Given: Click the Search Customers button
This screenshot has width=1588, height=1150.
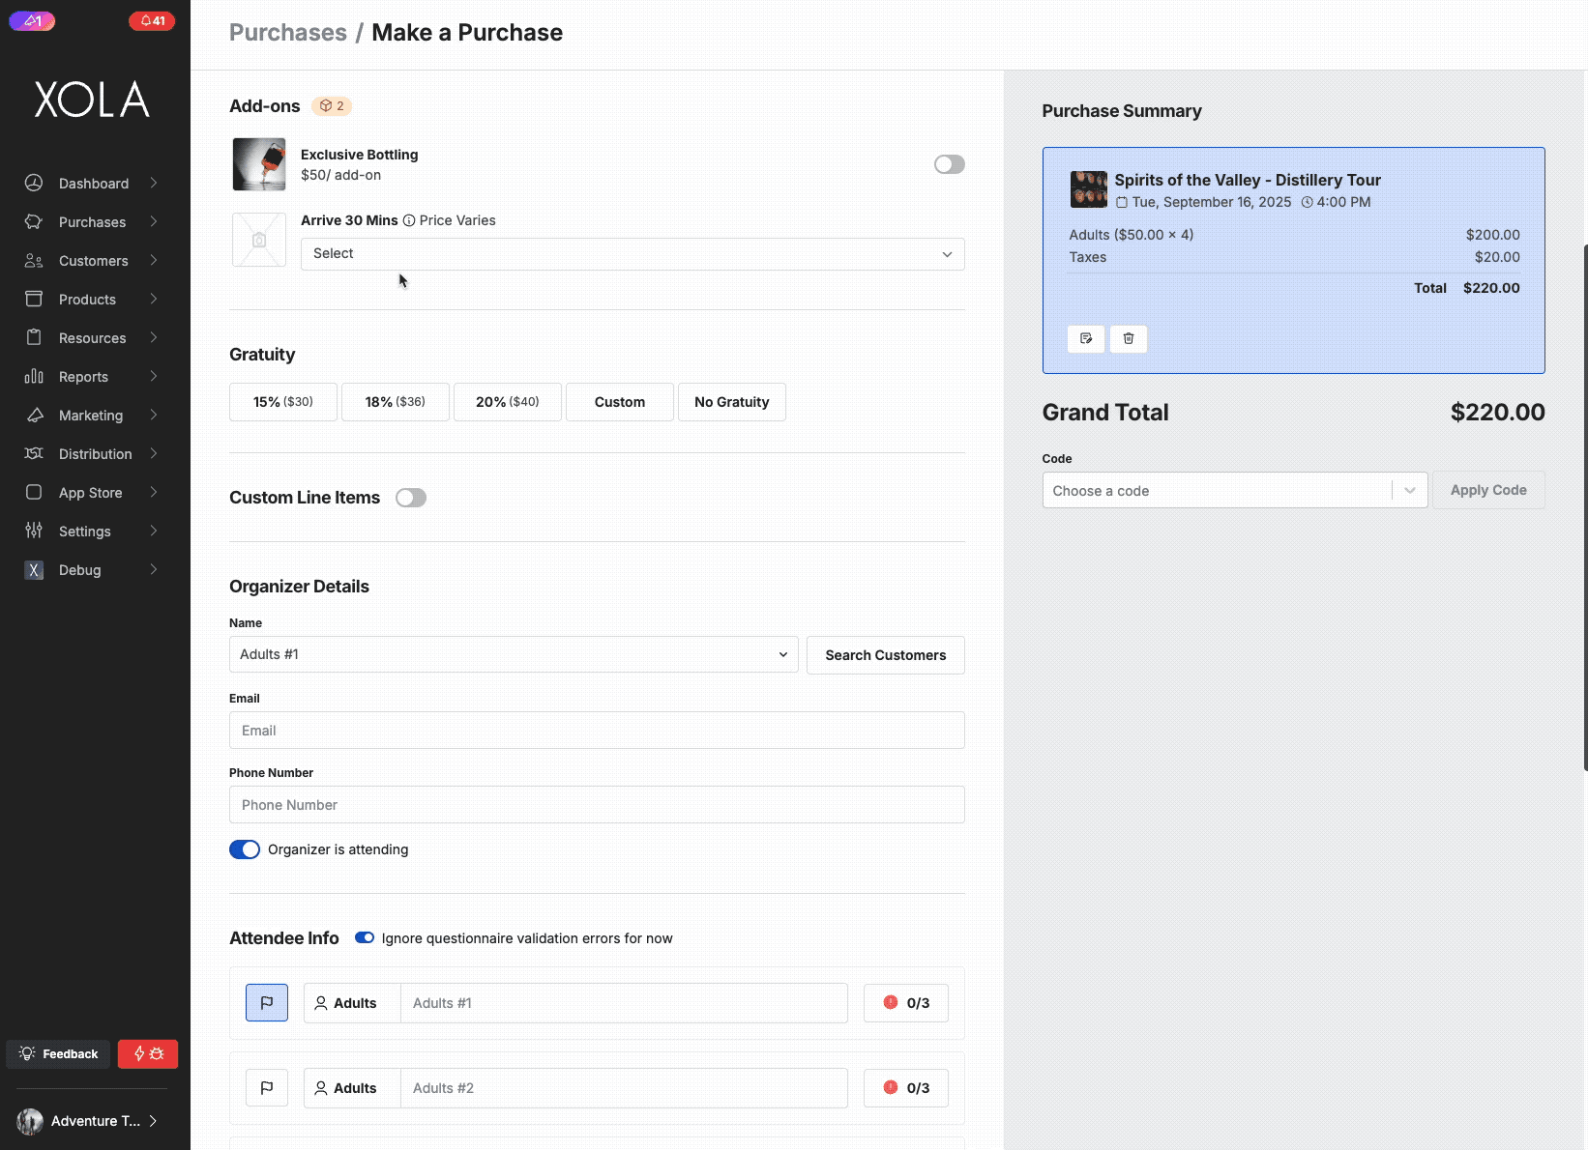Looking at the screenshot, I should pyautogui.click(x=886, y=654).
